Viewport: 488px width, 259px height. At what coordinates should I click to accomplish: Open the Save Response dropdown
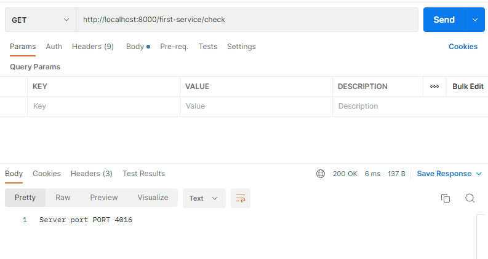449,174
